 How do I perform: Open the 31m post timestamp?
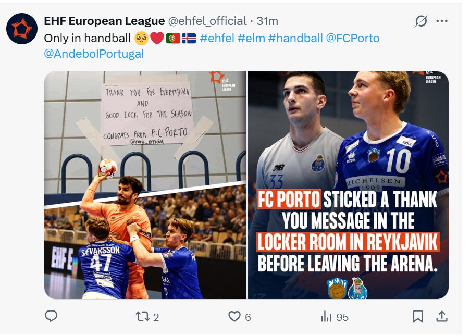pos(267,21)
